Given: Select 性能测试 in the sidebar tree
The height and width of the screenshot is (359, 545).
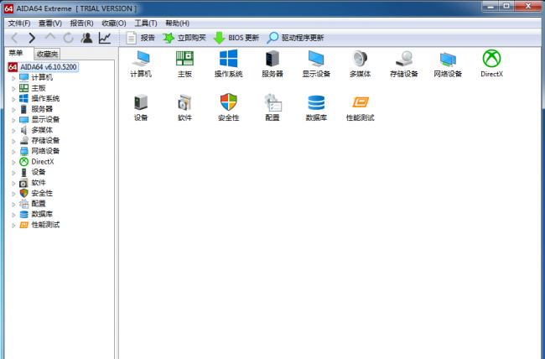Looking at the screenshot, I should click(x=45, y=225).
